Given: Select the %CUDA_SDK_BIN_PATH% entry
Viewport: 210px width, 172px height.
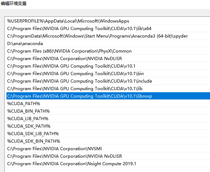Looking at the screenshot, I should pos(108,141).
